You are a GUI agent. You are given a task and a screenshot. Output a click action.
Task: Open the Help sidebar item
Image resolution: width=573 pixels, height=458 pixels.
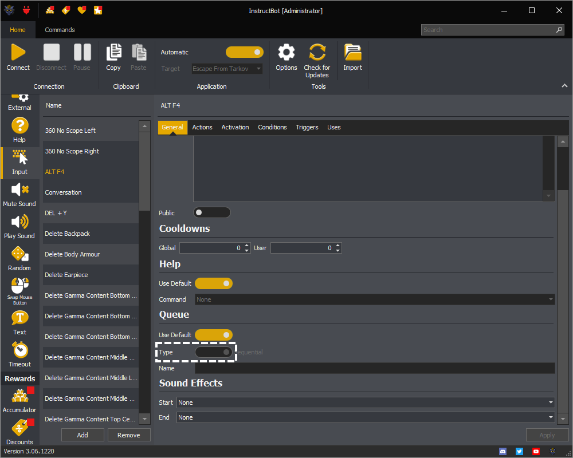click(19, 131)
